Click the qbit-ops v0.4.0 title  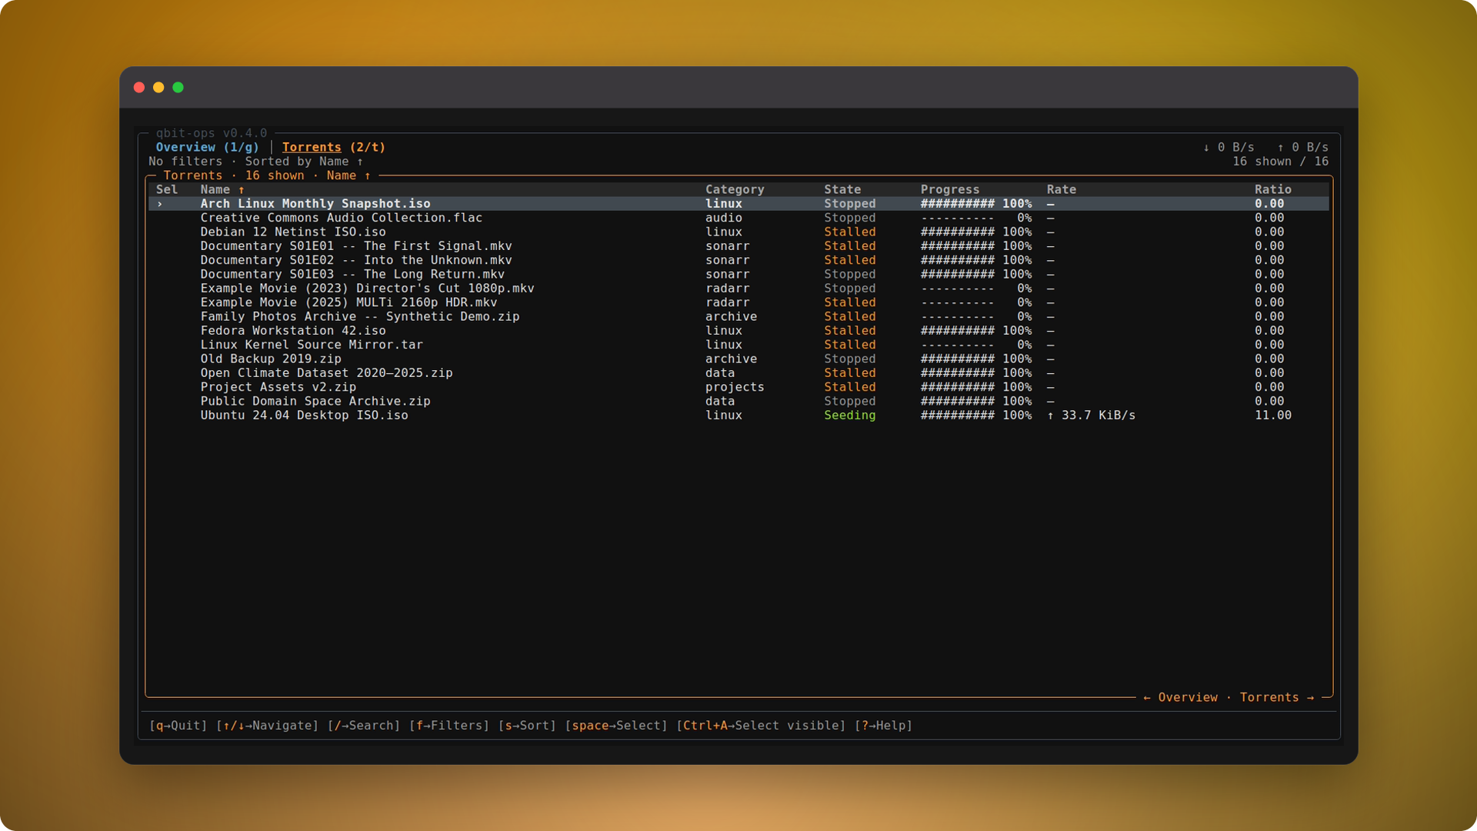pos(212,133)
